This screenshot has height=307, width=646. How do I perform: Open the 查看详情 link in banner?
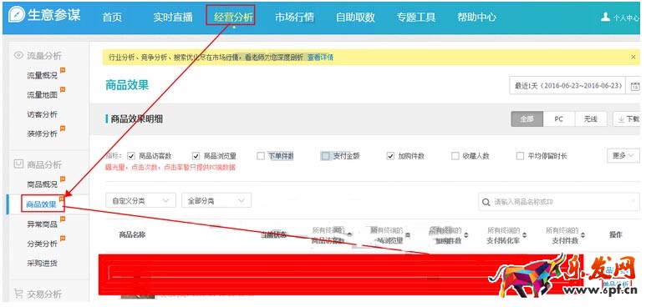pyautogui.click(x=320, y=58)
